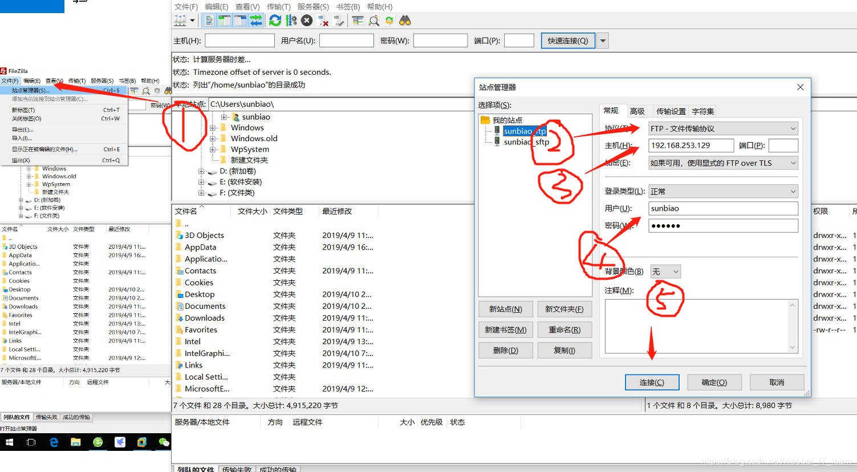This screenshot has width=857, height=472.
Task: Toggle remote directory tree display icon
Action: click(241, 21)
